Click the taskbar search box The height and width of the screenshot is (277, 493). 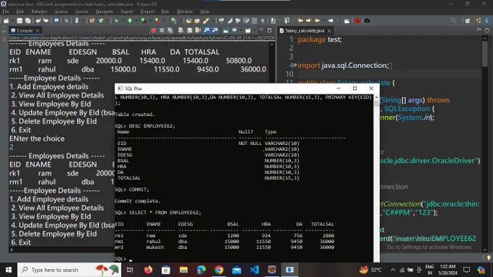tap(69, 270)
